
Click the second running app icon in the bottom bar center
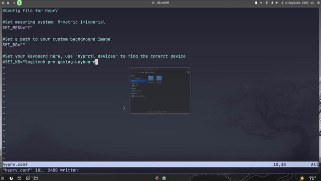coord(164,178)
